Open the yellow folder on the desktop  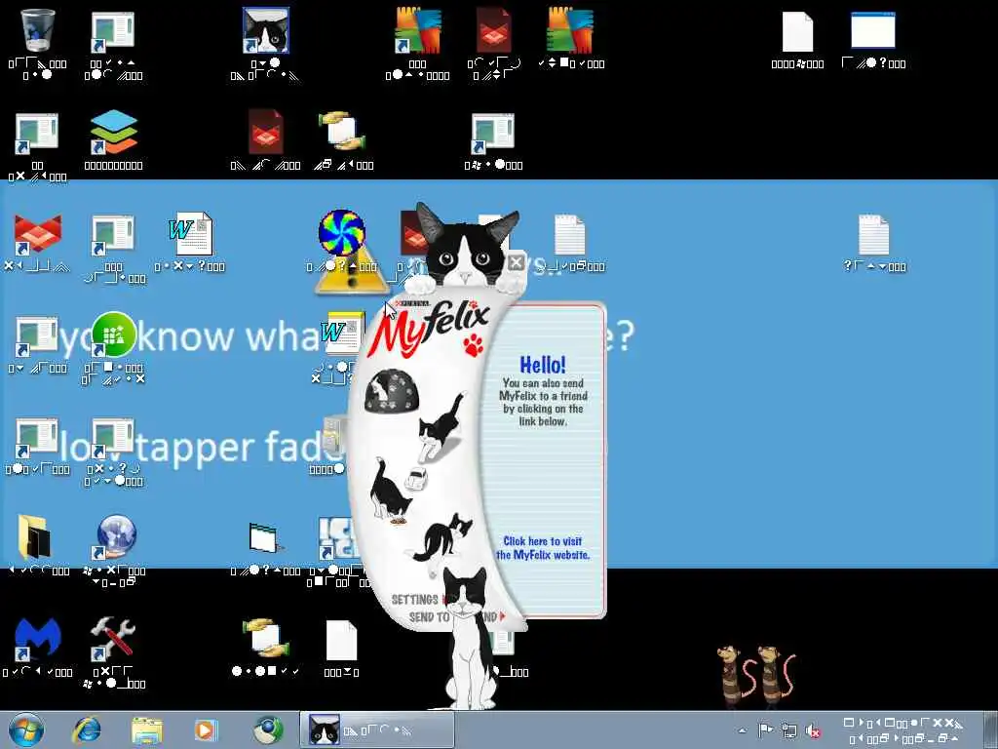pyautogui.click(x=35, y=537)
